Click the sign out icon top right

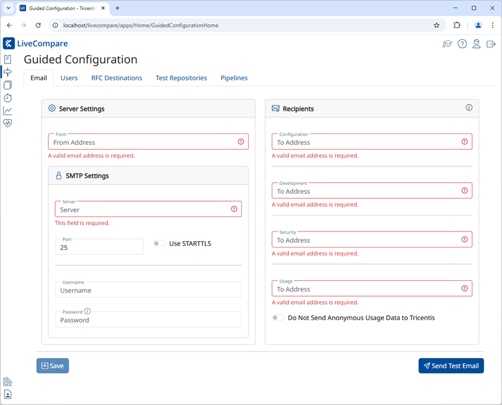[x=491, y=44]
